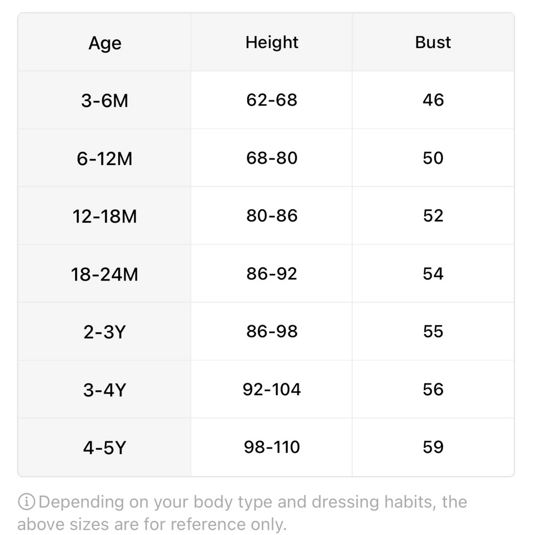535x535 pixels.
Task: Select the 98-110 height cell
Action: (272, 447)
